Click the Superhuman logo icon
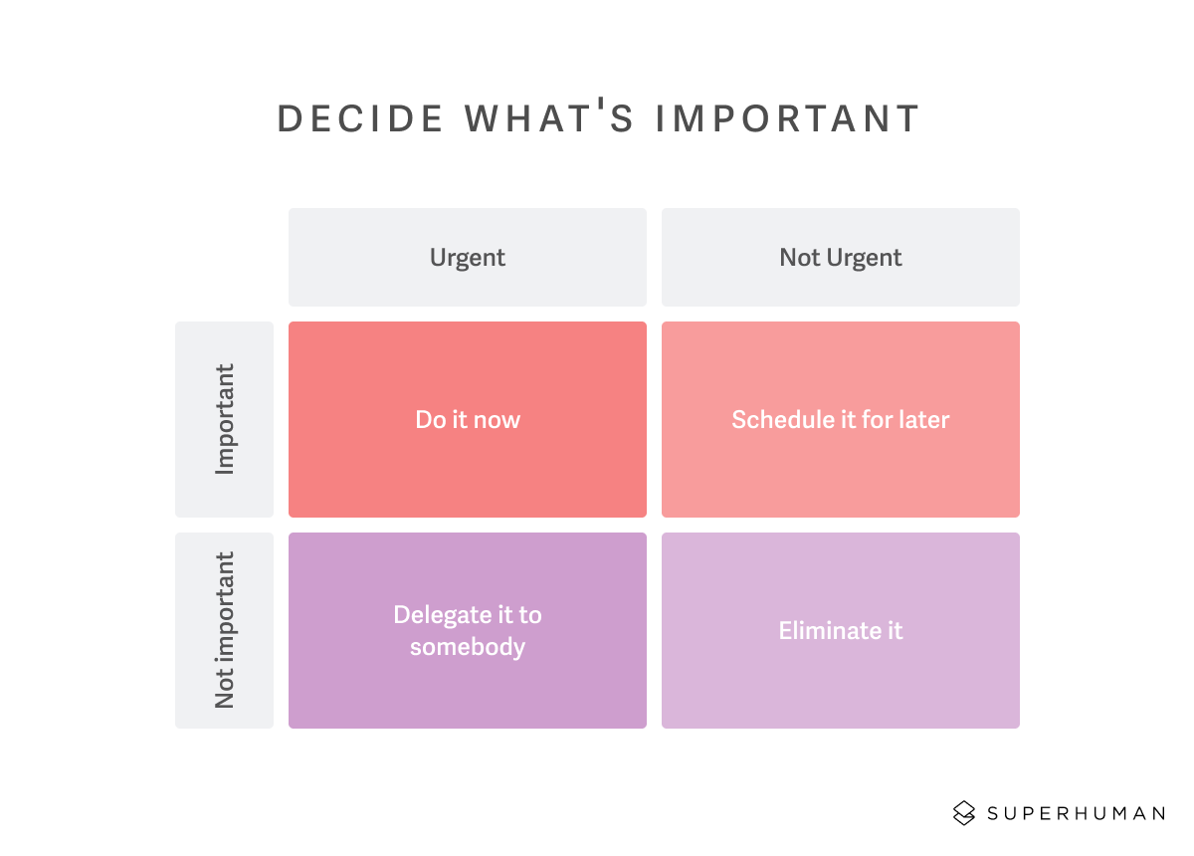The image size is (1194, 856). tap(963, 813)
